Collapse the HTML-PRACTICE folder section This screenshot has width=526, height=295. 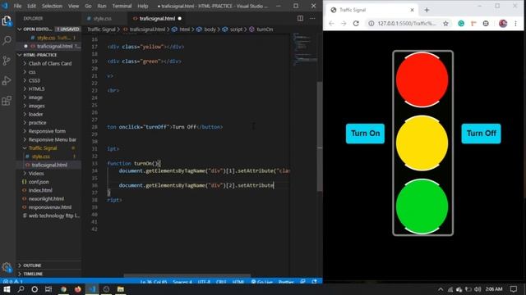point(49,55)
